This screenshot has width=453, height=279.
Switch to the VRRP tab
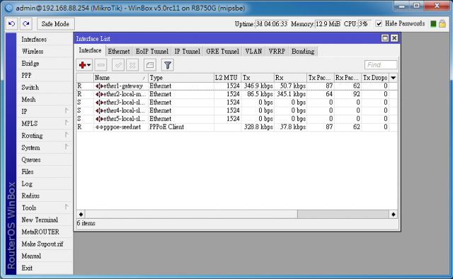[277, 52]
